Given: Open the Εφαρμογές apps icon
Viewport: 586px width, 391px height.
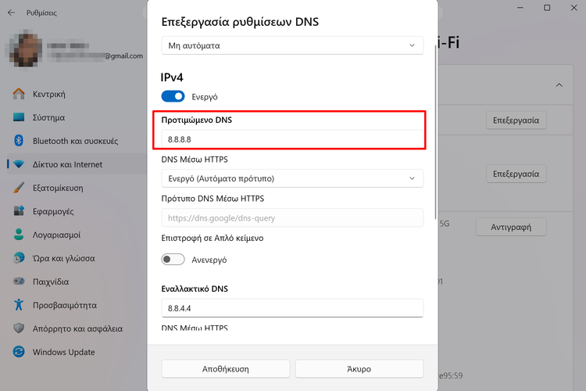Looking at the screenshot, I should click(x=20, y=211).
